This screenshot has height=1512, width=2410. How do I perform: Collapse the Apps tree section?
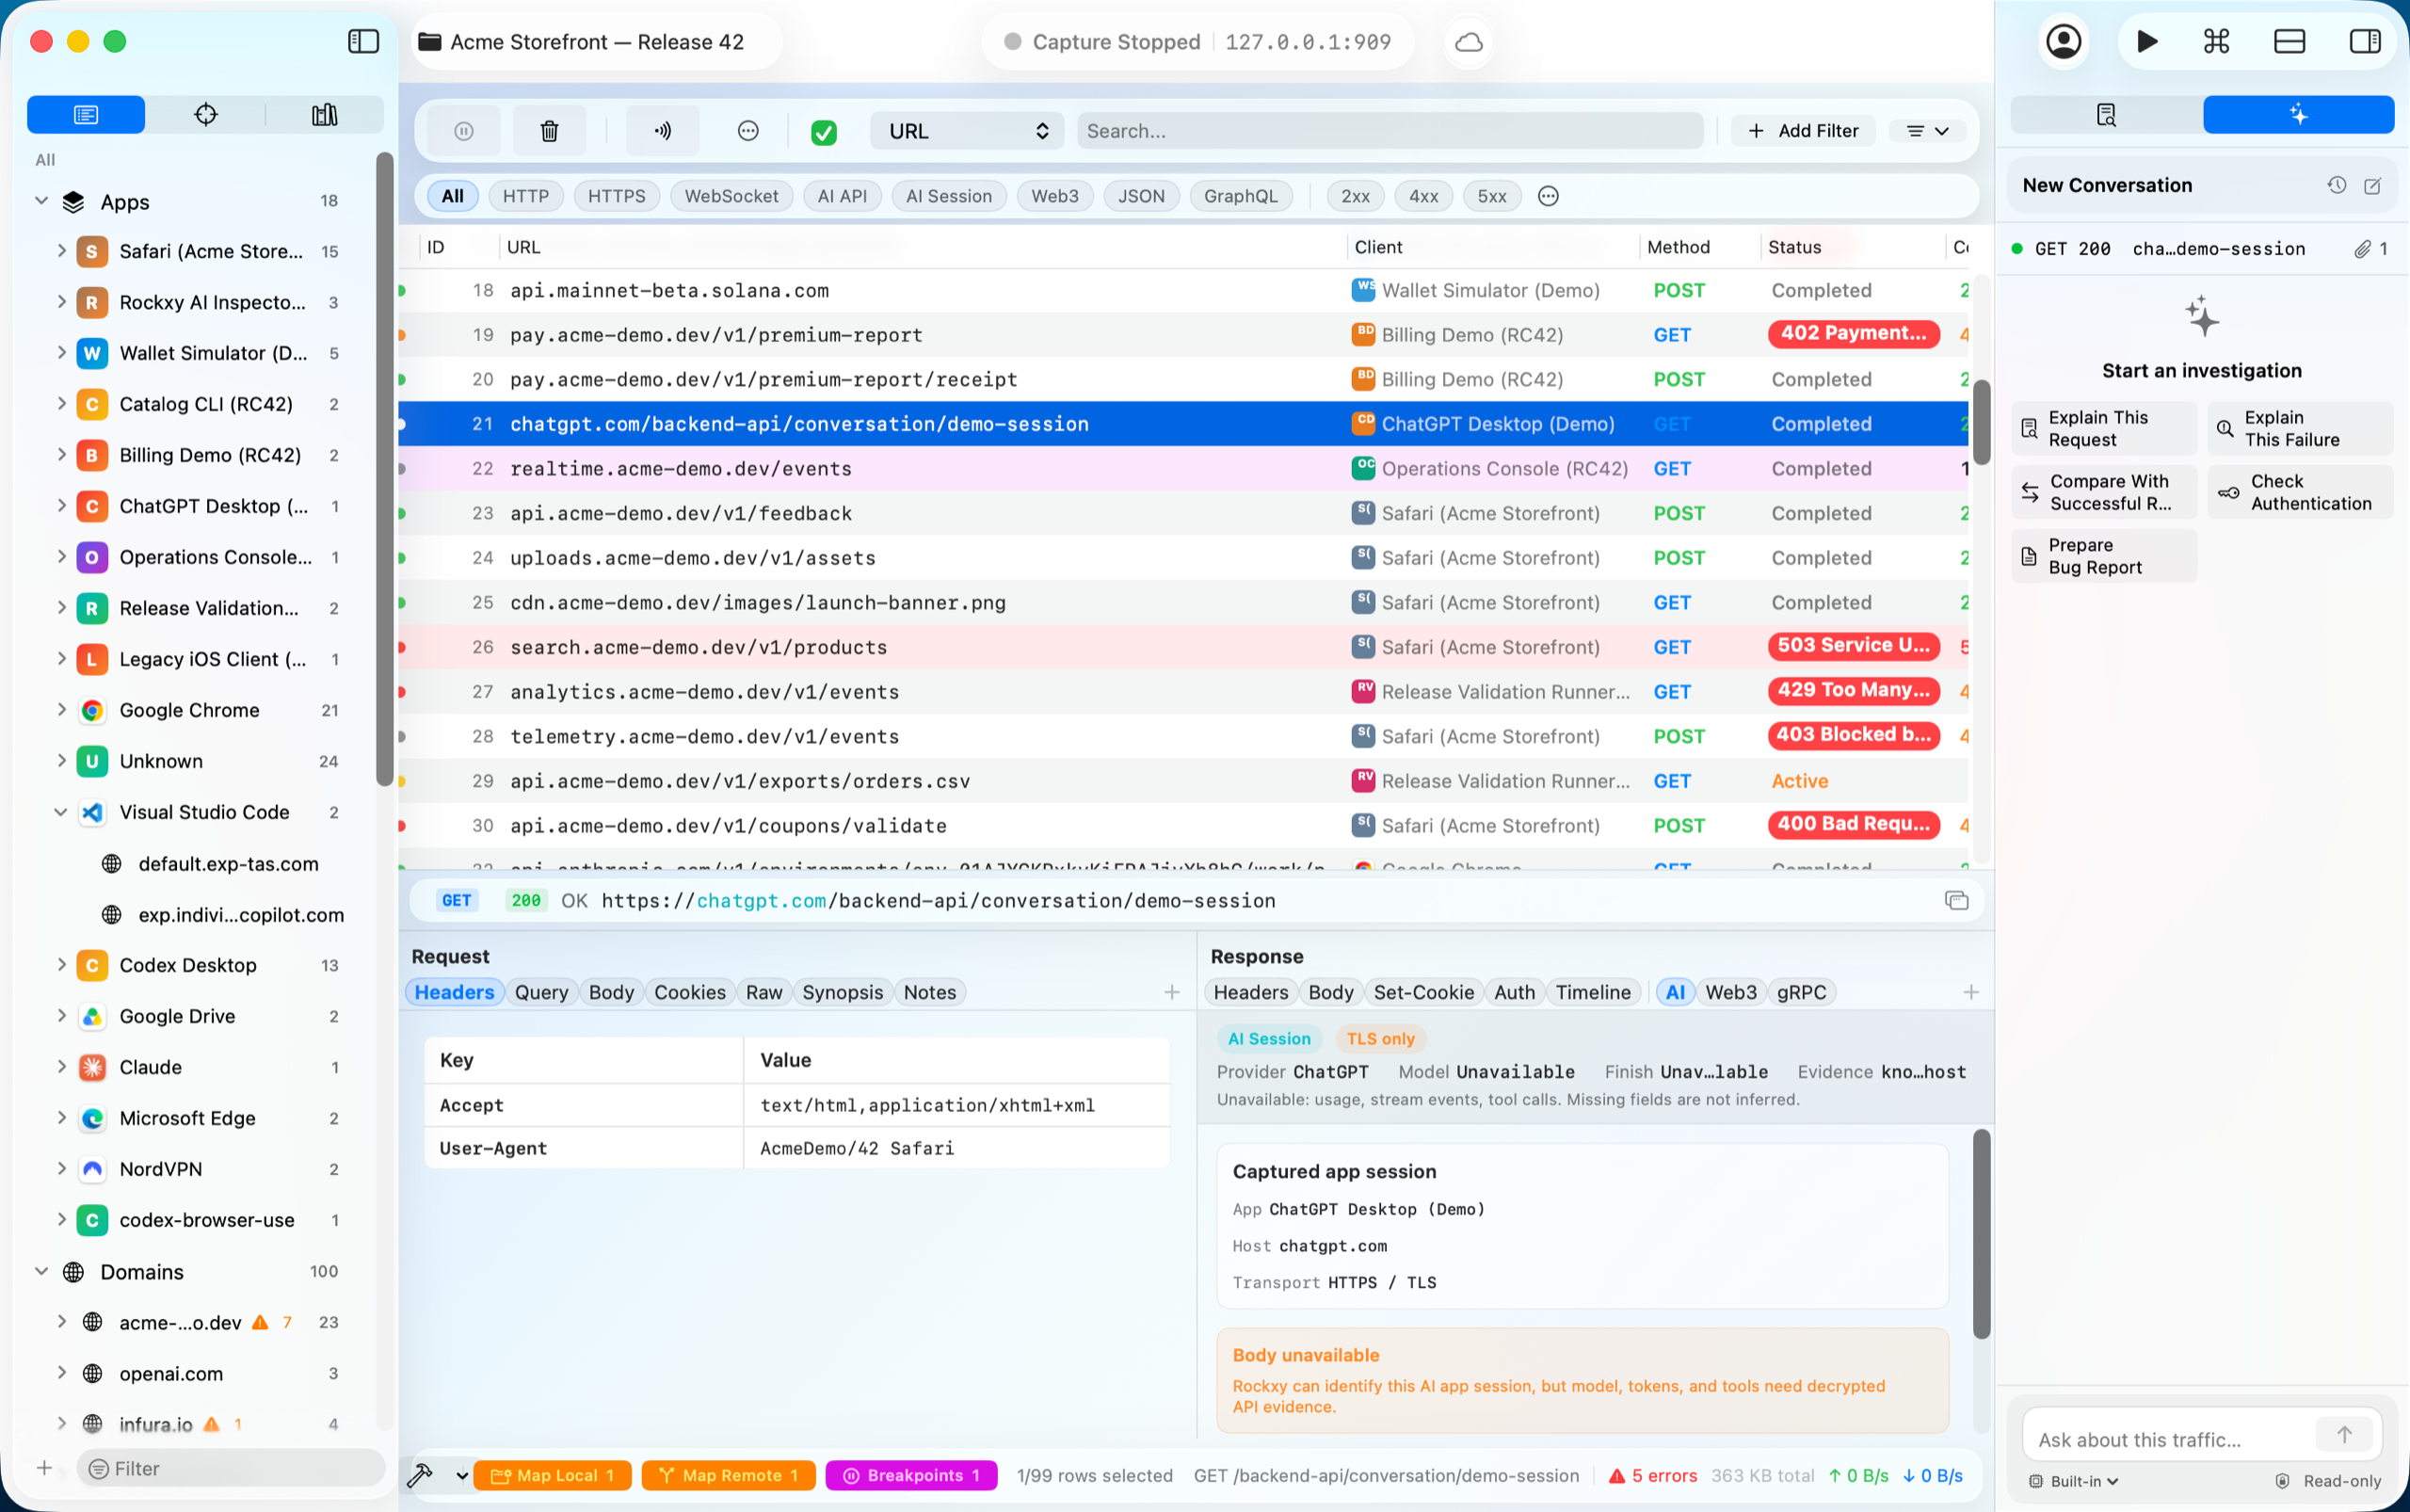[41, 201]
